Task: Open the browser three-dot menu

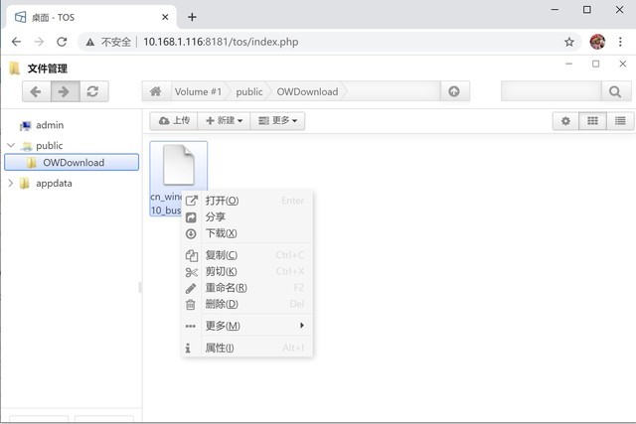Action: [x=620, y=42]
